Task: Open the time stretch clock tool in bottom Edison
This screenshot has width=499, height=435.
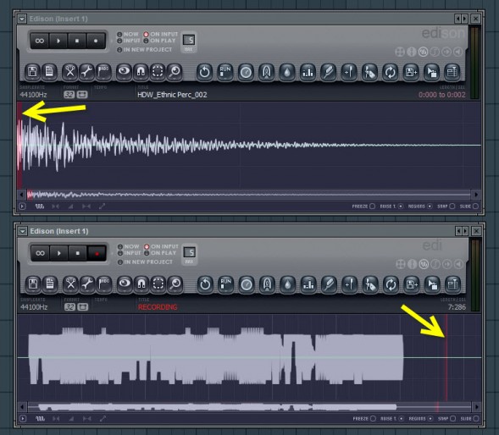Action: point(247,284)
